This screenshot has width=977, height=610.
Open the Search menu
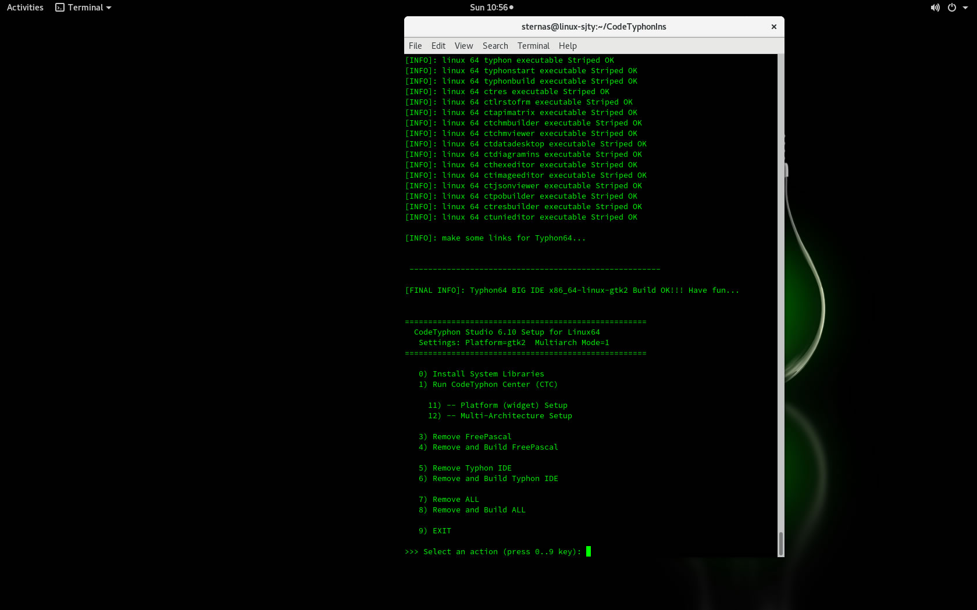point(495,46)
